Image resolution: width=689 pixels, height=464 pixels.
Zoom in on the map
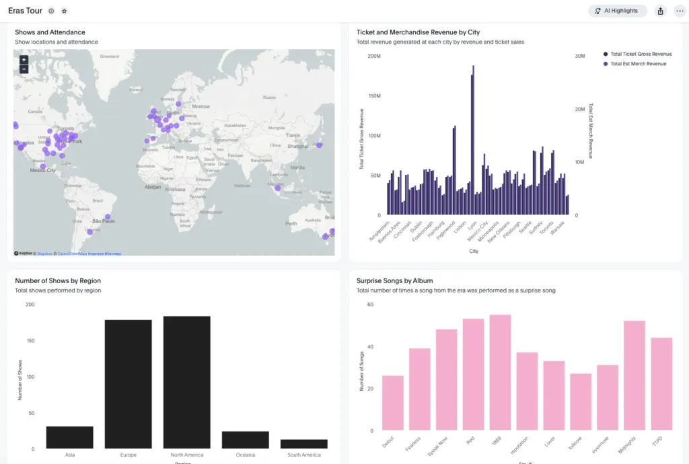(24, 60)
